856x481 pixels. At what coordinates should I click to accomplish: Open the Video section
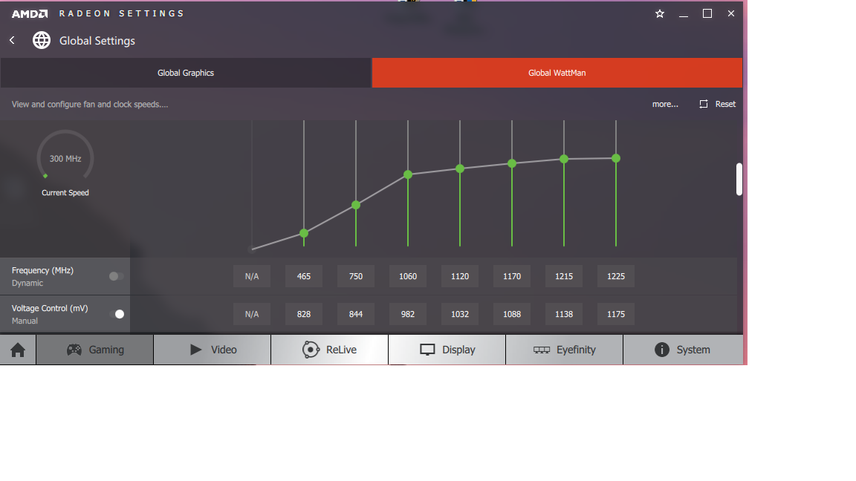pyautogui.click(x=213, y=350)
